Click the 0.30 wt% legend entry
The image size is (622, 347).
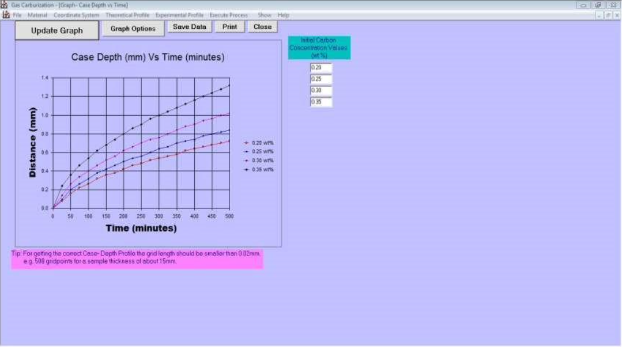(x=259, y=161)
